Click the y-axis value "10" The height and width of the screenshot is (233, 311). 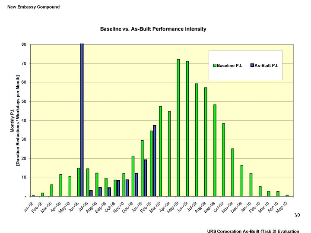click(x=24, y=177)
